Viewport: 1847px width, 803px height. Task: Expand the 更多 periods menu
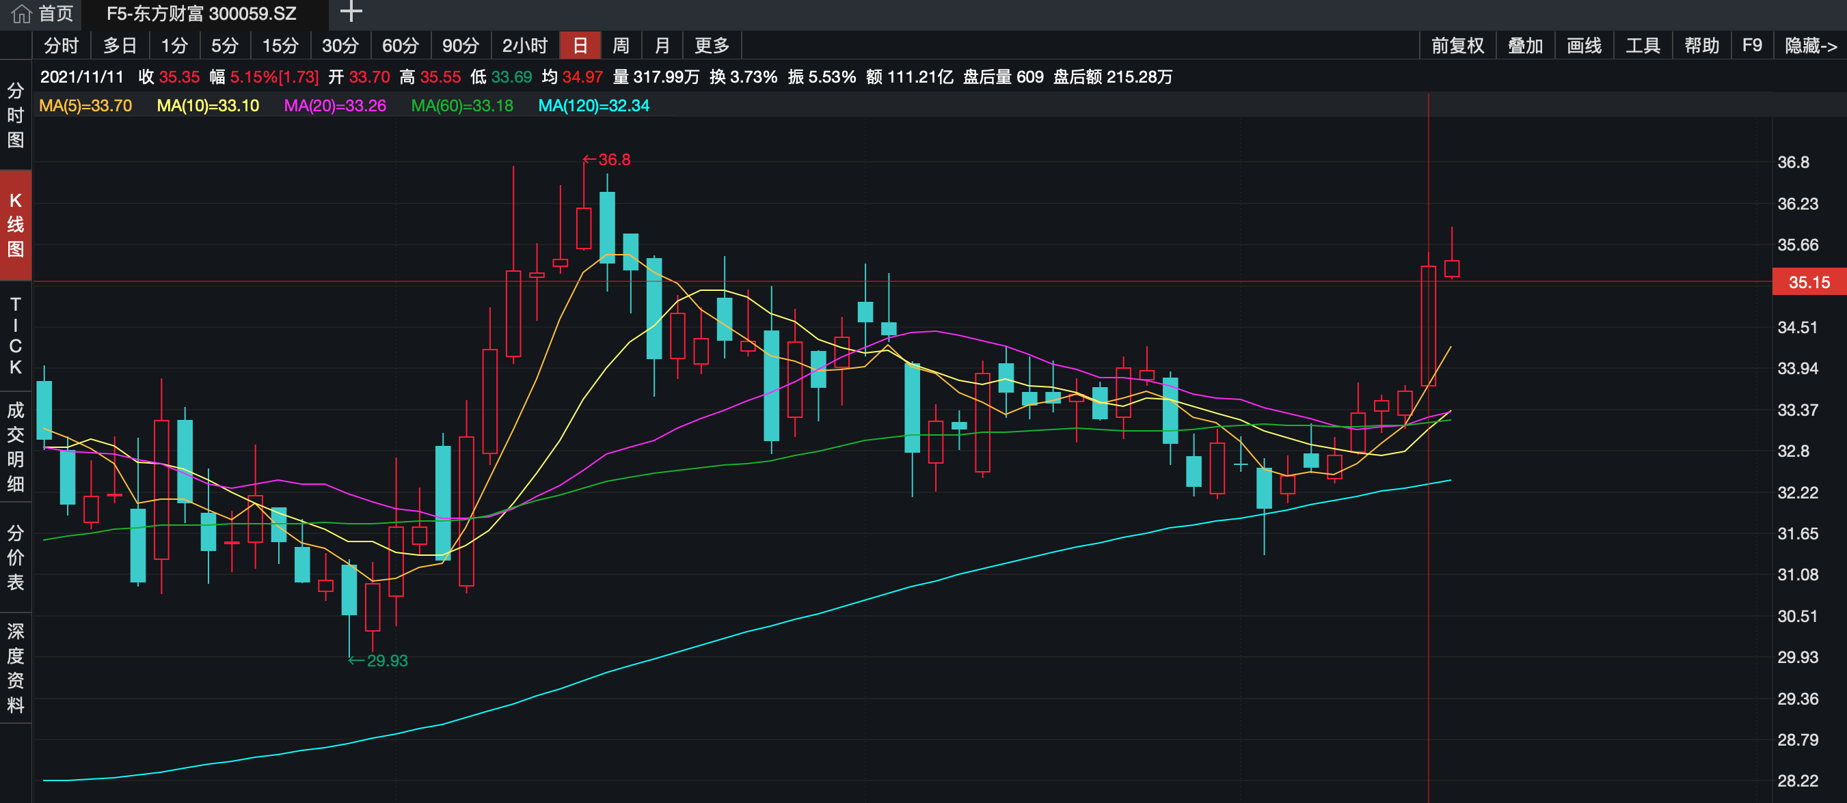point(712,46)
